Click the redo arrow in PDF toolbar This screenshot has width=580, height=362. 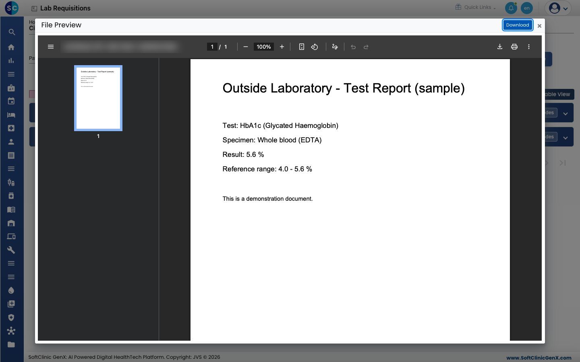(x=366, y=47)
